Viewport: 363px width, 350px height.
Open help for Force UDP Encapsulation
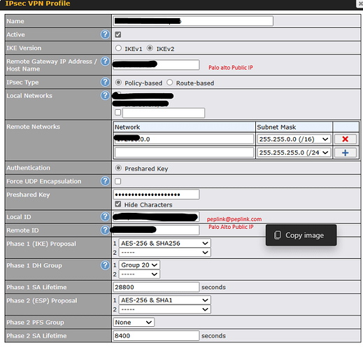(x=105, y=181)
